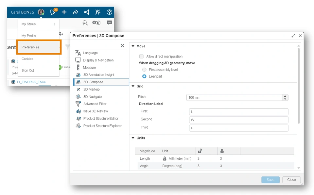Click the 3D Annotation Insight icon
Image resolution: width=314 pixels, height=195 pixels.
78,75
